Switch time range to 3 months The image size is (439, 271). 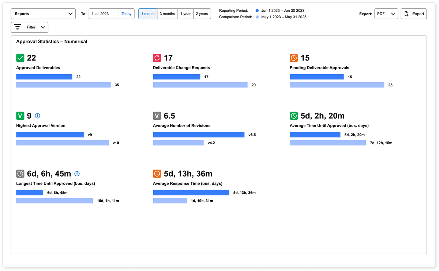click(x=167, y=14)
